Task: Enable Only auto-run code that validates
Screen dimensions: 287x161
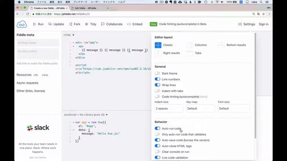Action: click(157, 134)
